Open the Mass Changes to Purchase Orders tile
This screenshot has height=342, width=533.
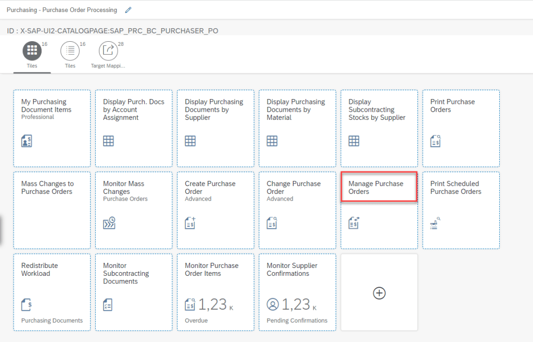[52, 210]
